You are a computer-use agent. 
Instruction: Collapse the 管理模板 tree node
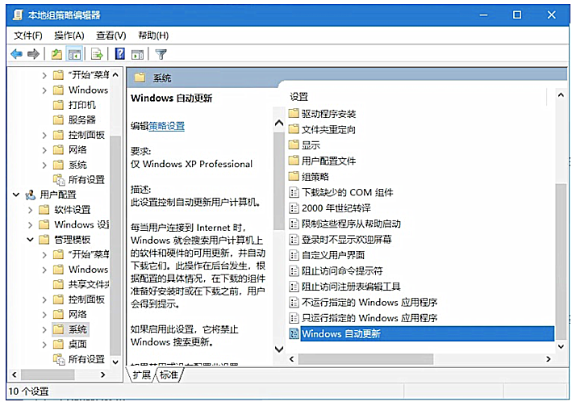pos(31,240)
